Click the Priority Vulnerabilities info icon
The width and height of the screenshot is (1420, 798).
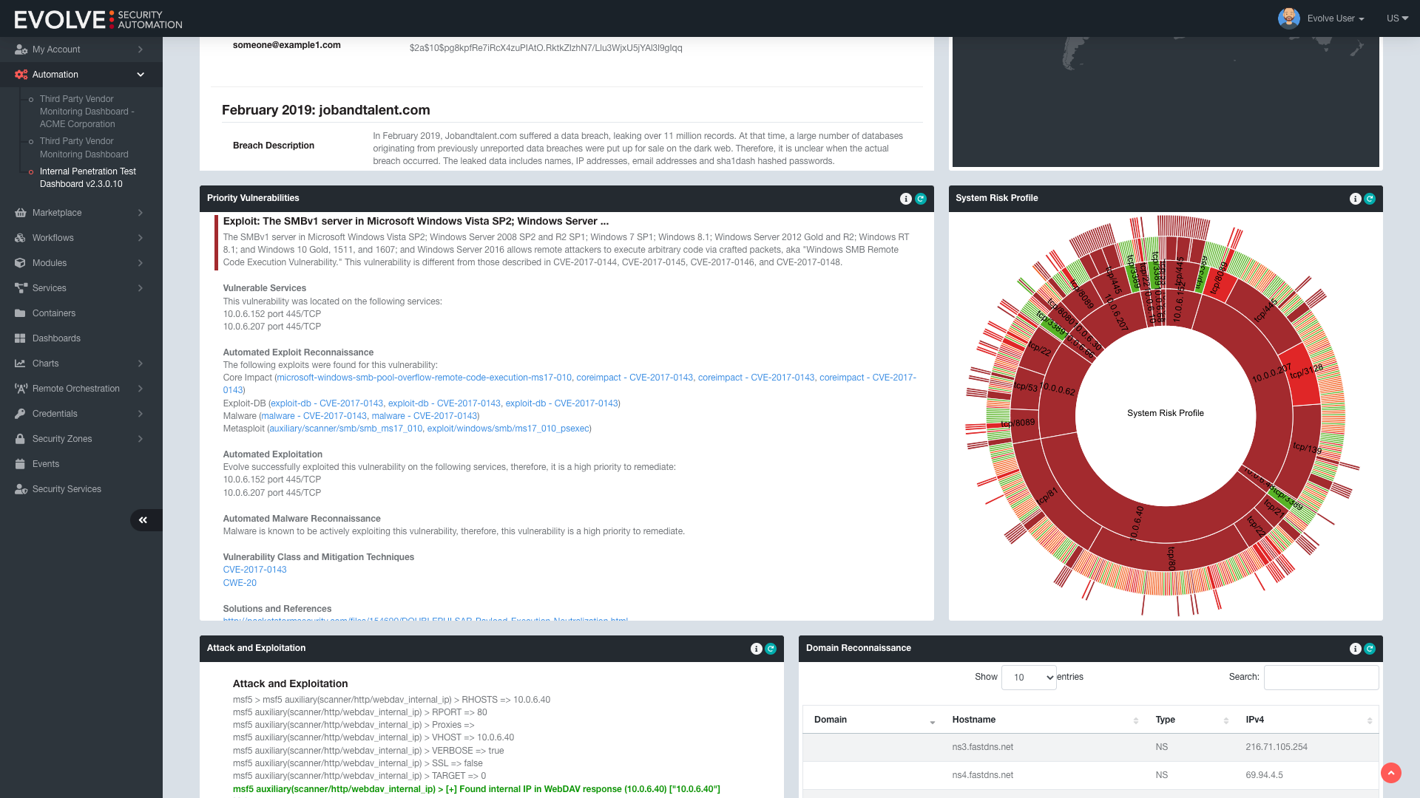(x=905, y=199)
